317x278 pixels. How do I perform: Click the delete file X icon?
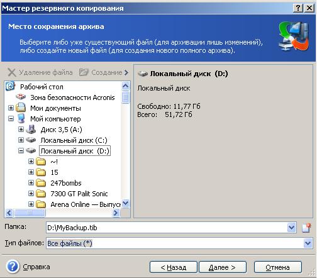12,72
